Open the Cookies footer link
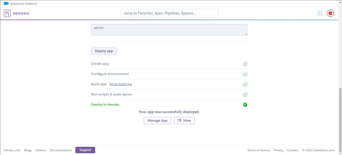This screenshot has height=155, width=342. click(293, 150)
